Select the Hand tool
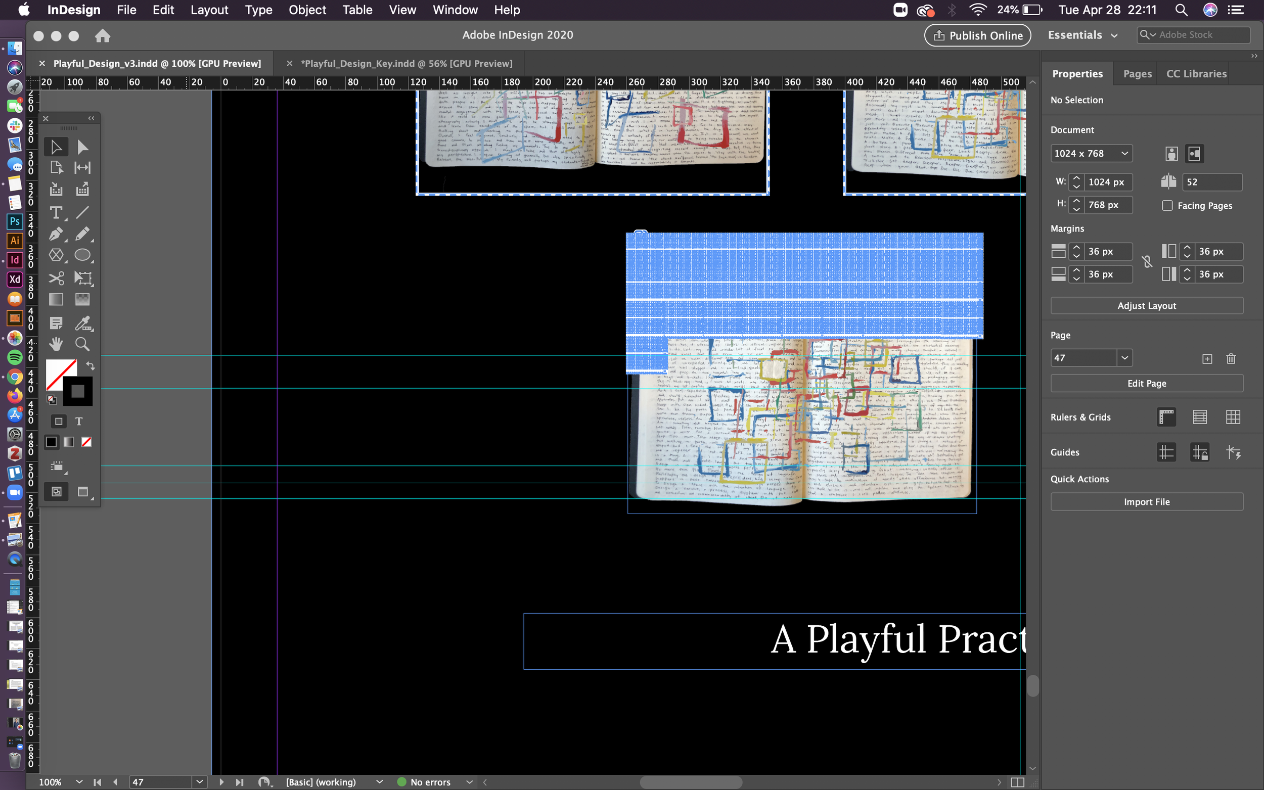Viewport: 1264px width, 790px height. click(56, 344)
